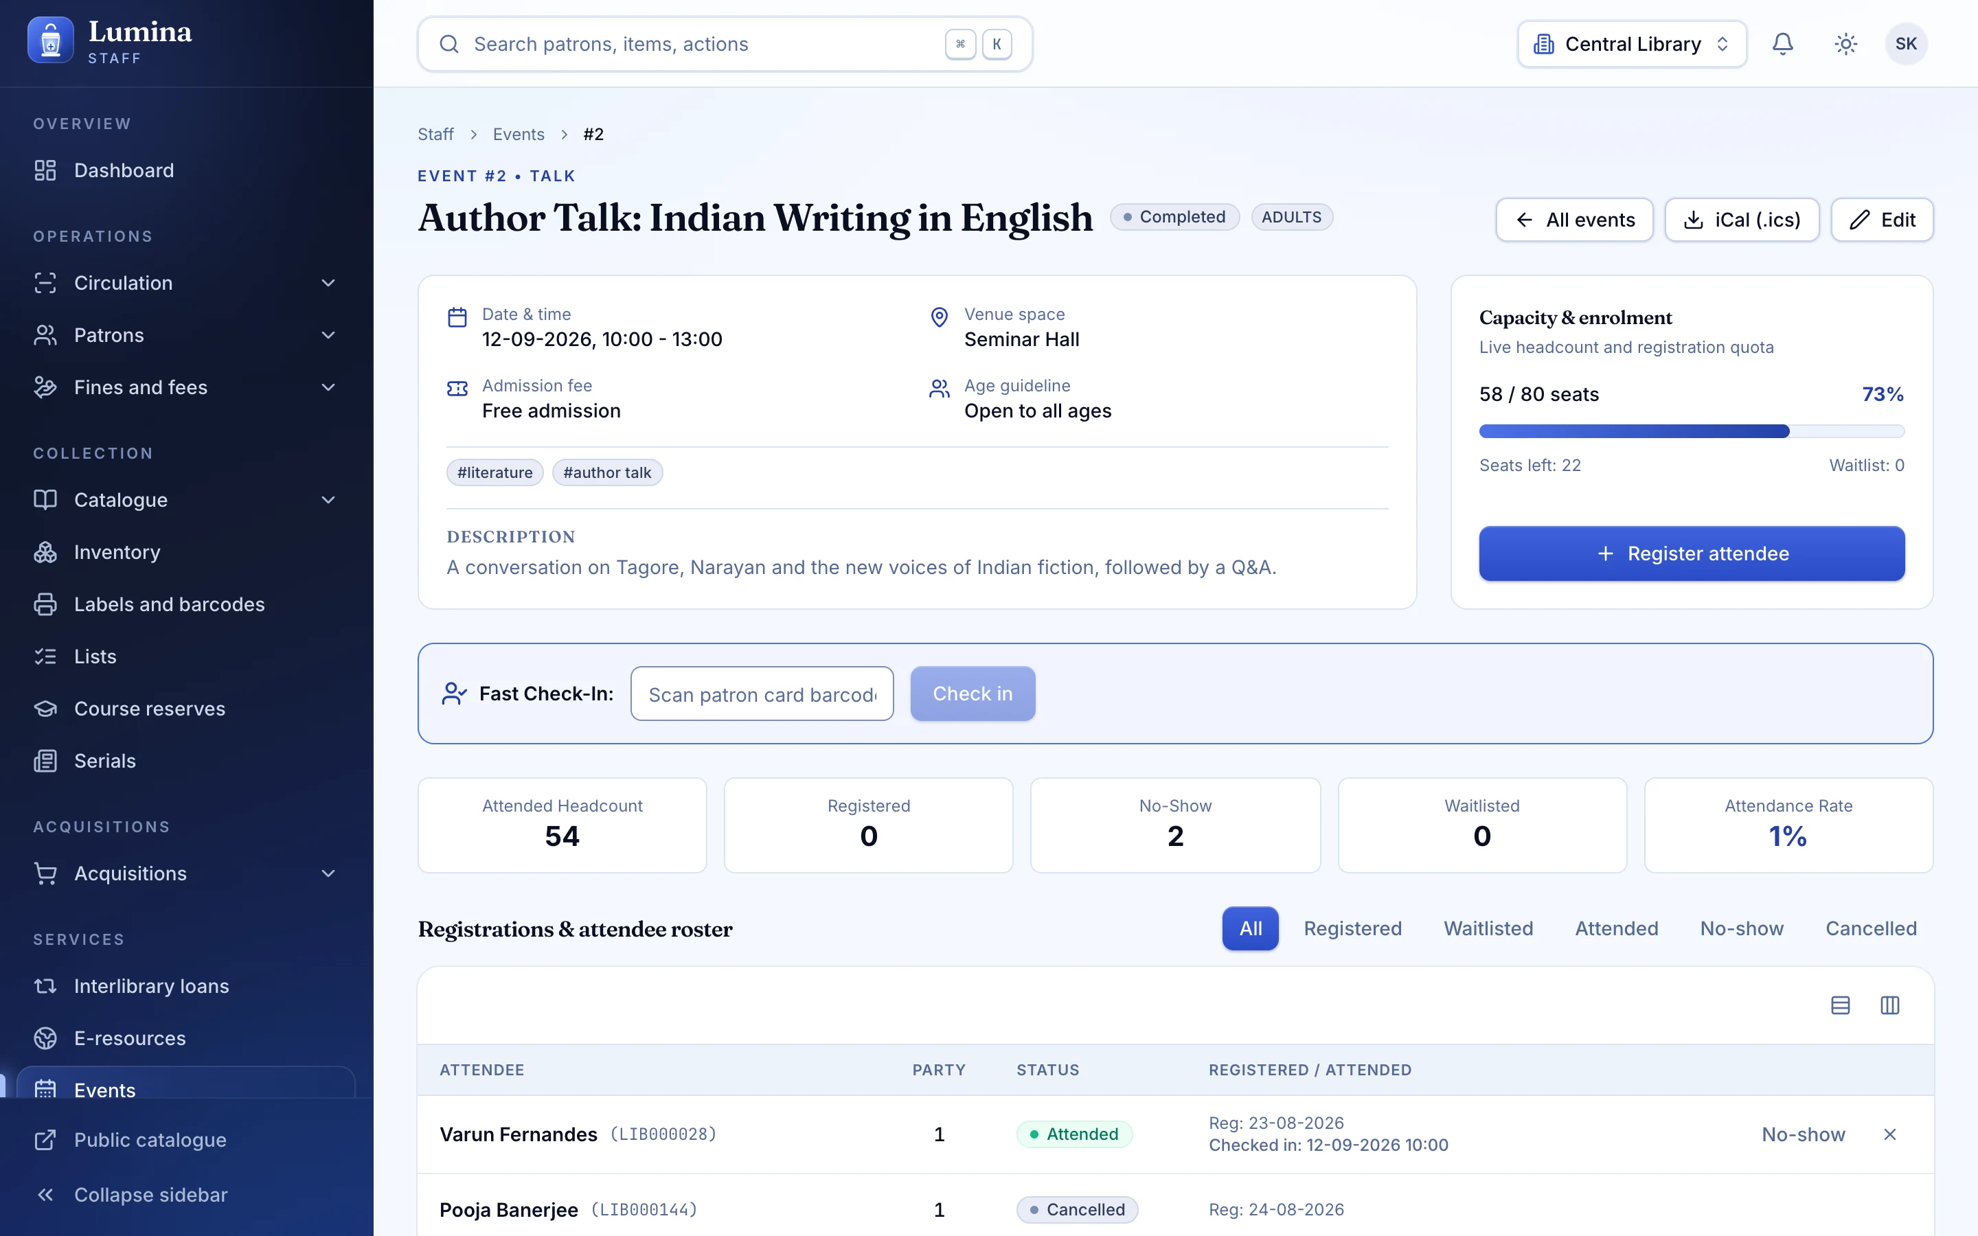Filter roster by Cancelled

pyautogui.click(x=1871, y=928)
